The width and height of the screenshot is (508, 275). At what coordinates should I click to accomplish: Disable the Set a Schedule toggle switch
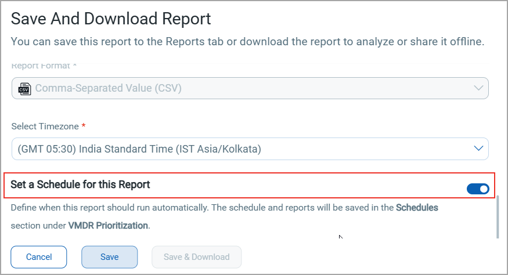pos(478,189)
